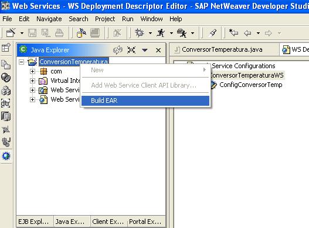309x228 pixels.
Task: Select ConversorTemperaturaWS node
Action: [247, 75]
